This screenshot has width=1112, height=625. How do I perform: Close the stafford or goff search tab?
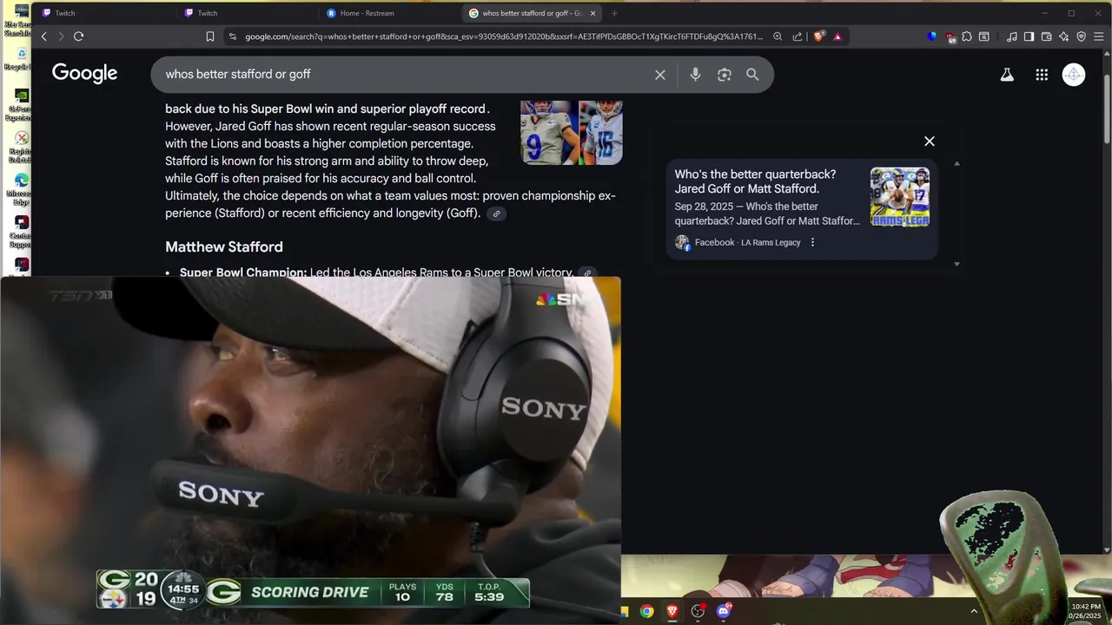click(x=593, y=13)
